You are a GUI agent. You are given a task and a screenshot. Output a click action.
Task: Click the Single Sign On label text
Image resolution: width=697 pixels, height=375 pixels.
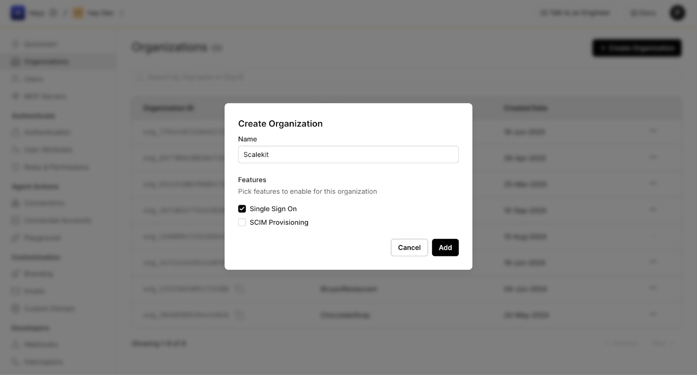pos(273,209)
